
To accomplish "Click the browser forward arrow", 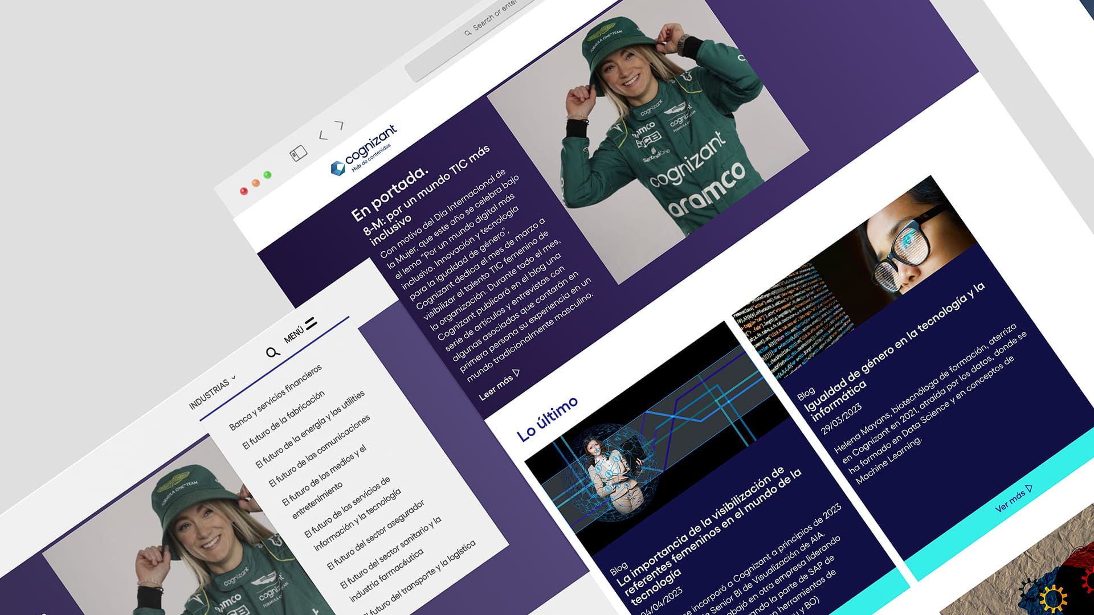I will point(340,125).
